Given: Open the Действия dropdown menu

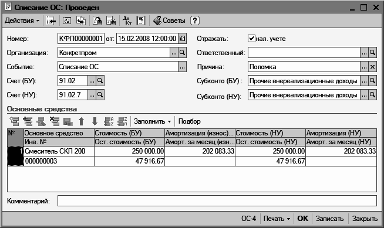Looking at the screenshot, I should click(22, 21).
